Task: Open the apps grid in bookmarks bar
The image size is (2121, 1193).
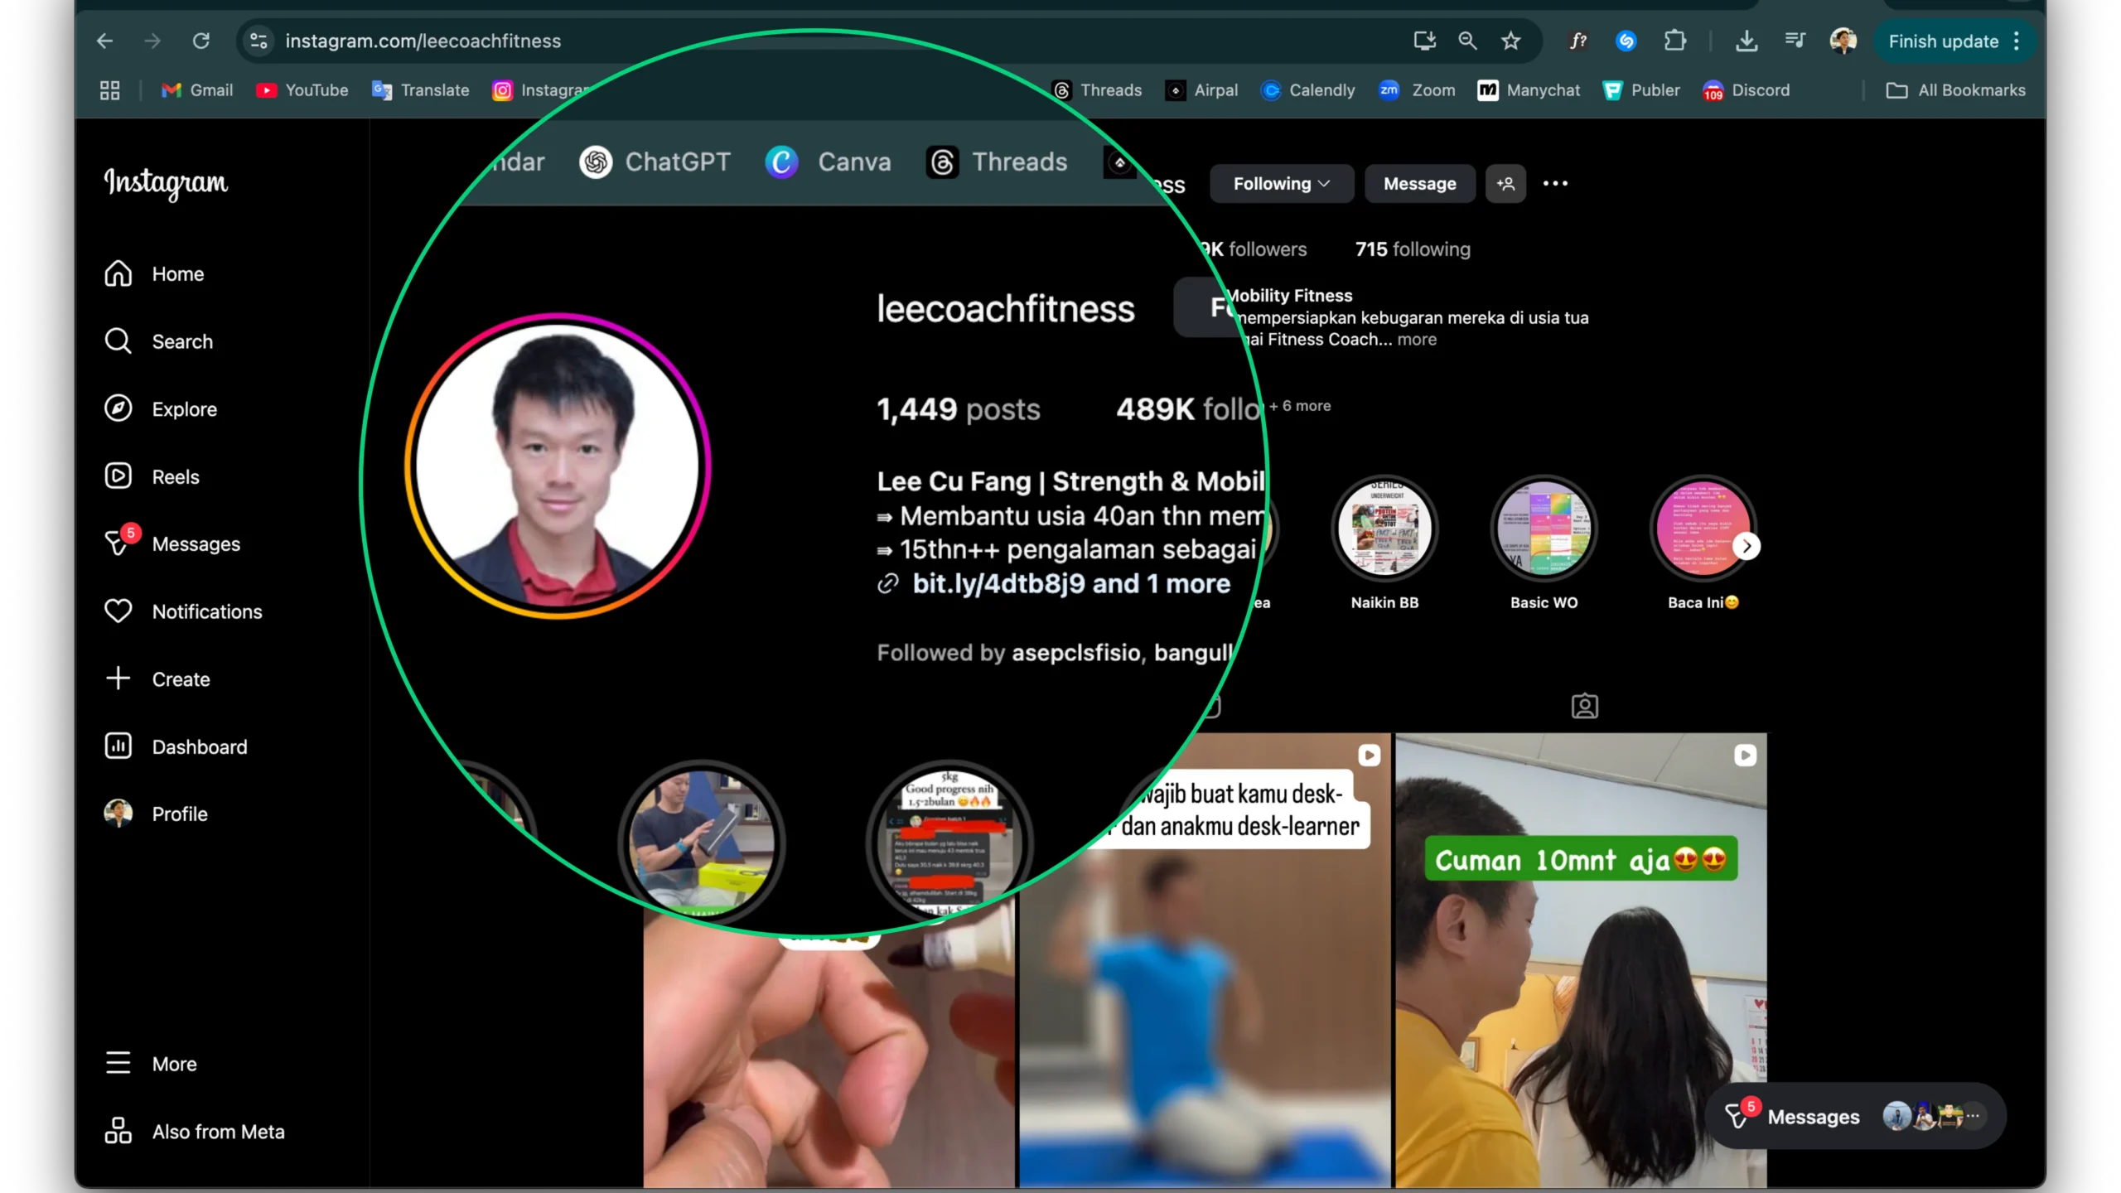Action: coord(109,90)
